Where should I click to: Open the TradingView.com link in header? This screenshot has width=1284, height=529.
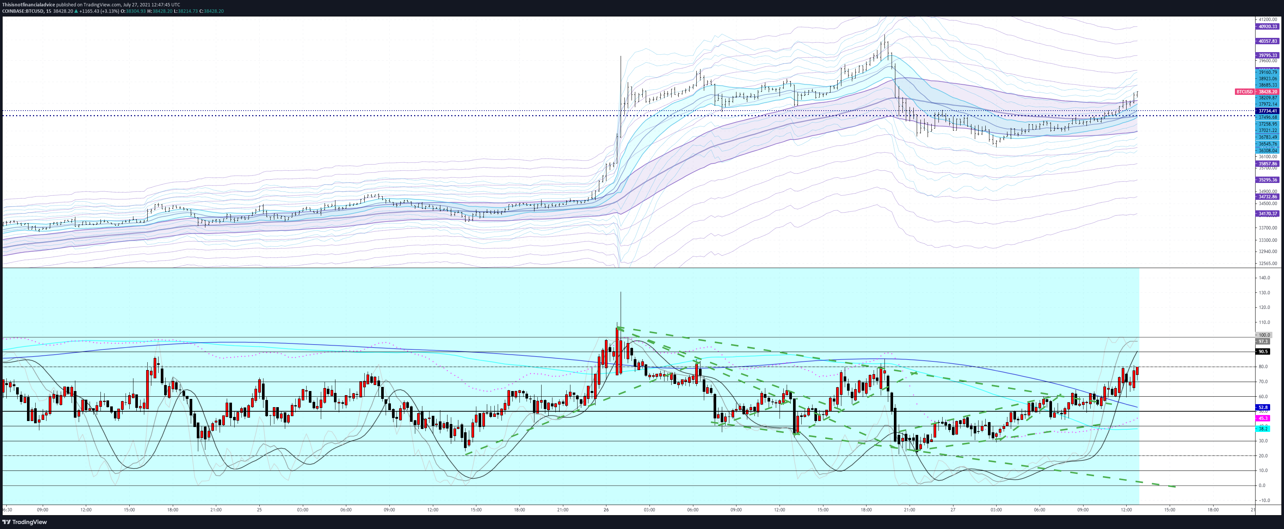click(102, 4)
